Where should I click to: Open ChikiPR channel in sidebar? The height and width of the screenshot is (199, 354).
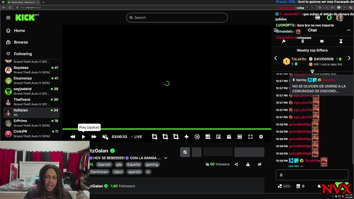[x=32, y=133]
